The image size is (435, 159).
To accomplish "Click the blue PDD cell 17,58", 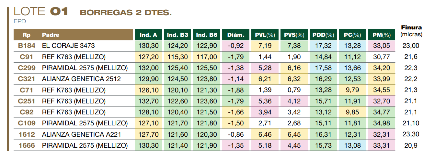I will click(323, 68).
